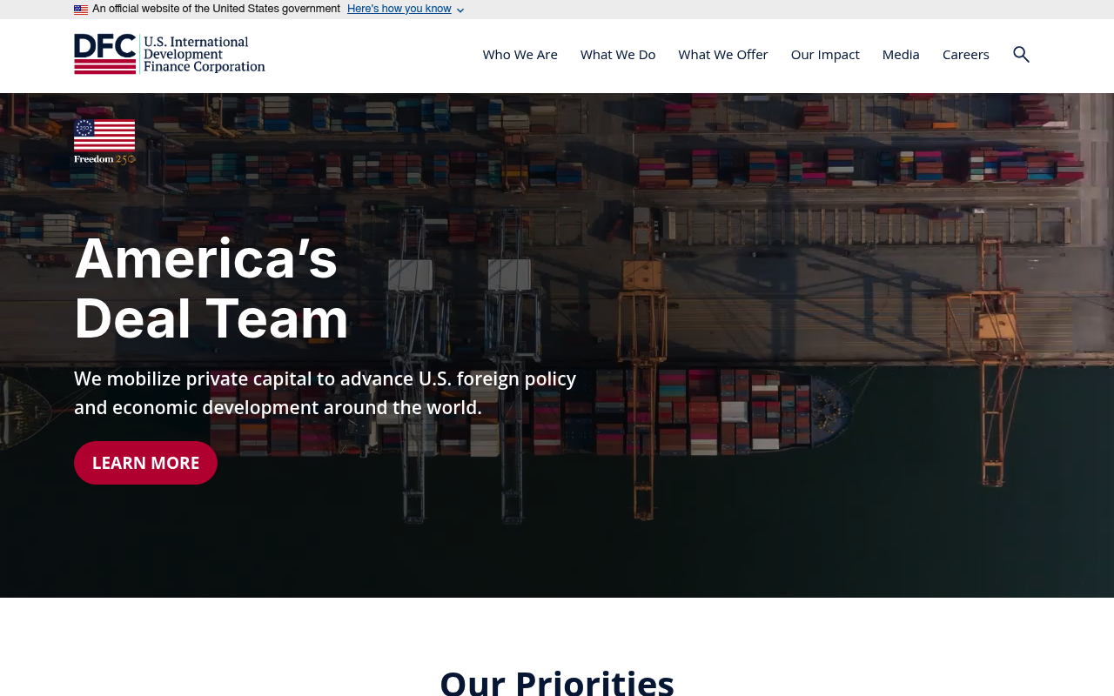Viewport: 1114px width, 696px height.
Task: Open the Our Impact menu
Action: (x=825, y=54)
